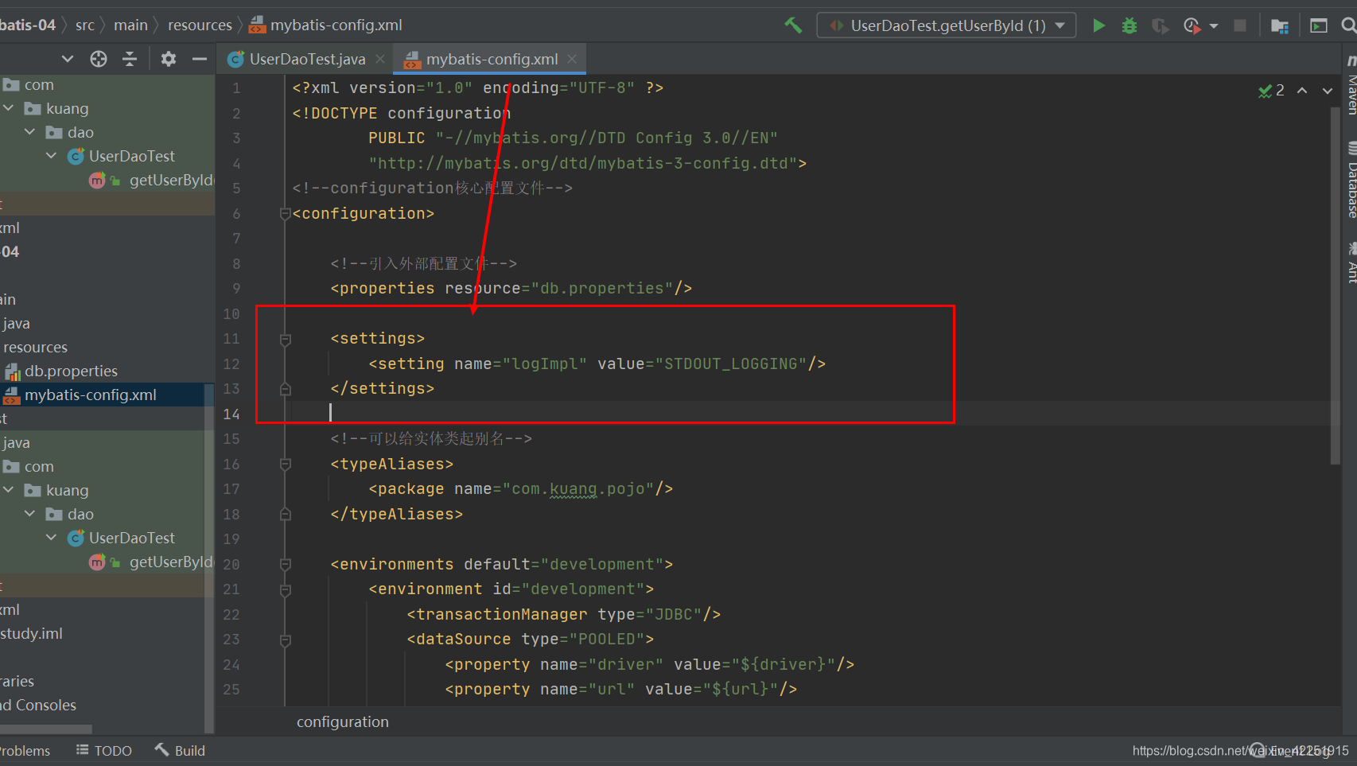Go to previous highlighted problem arrow
Viewport: 1357px width, 766px height.
(1302, 91)
